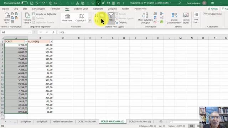
Task: Switch to the Geliştirici tab
Action: 112,9
